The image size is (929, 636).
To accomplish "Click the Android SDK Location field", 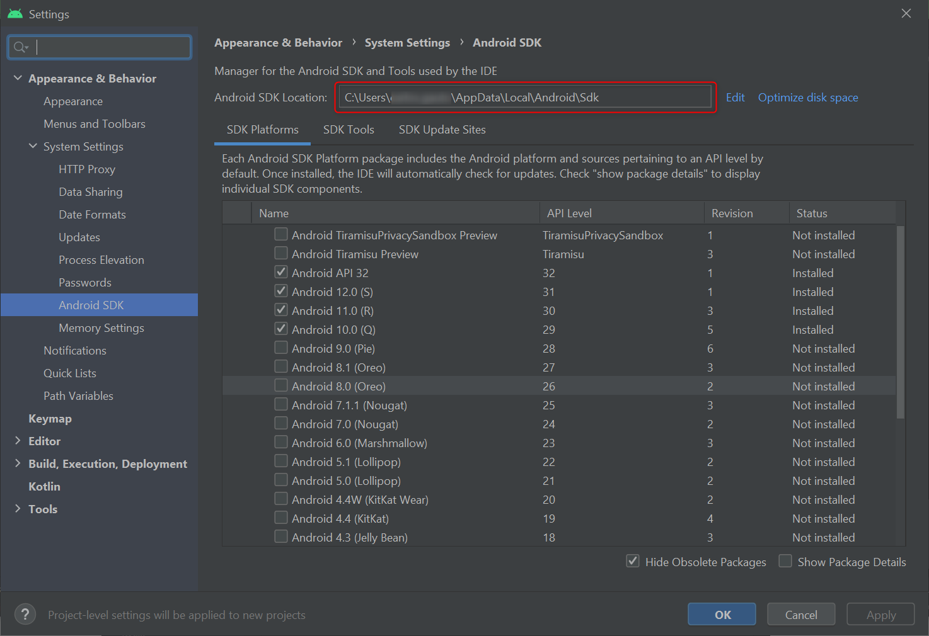I will pyautogui.click(x=526, y=98).
